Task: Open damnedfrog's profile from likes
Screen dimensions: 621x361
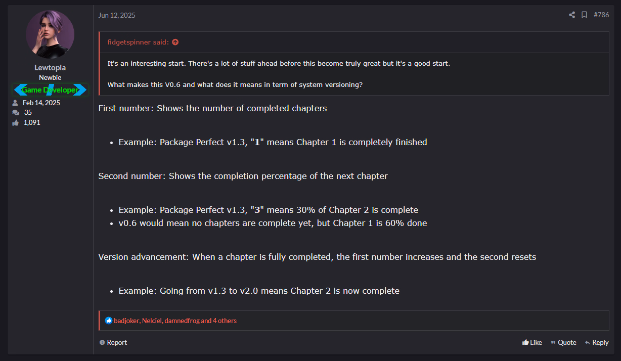Action: pos(182,321)
